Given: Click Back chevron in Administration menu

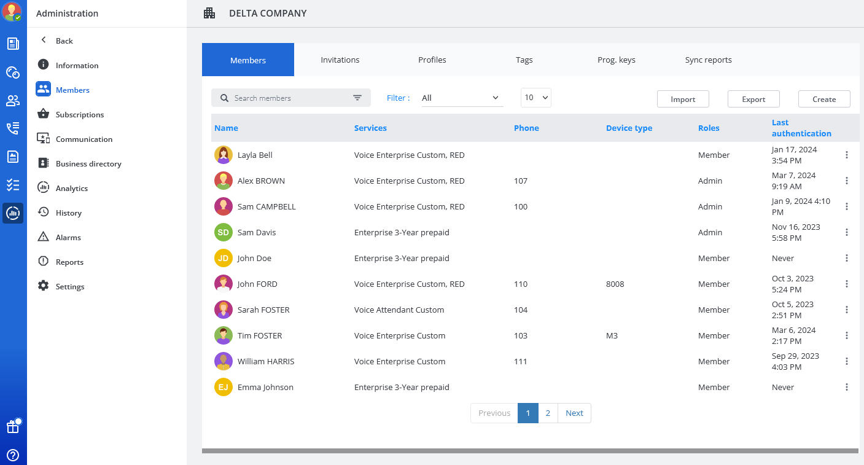Looking at the screenshot, I should click(44, 41).
